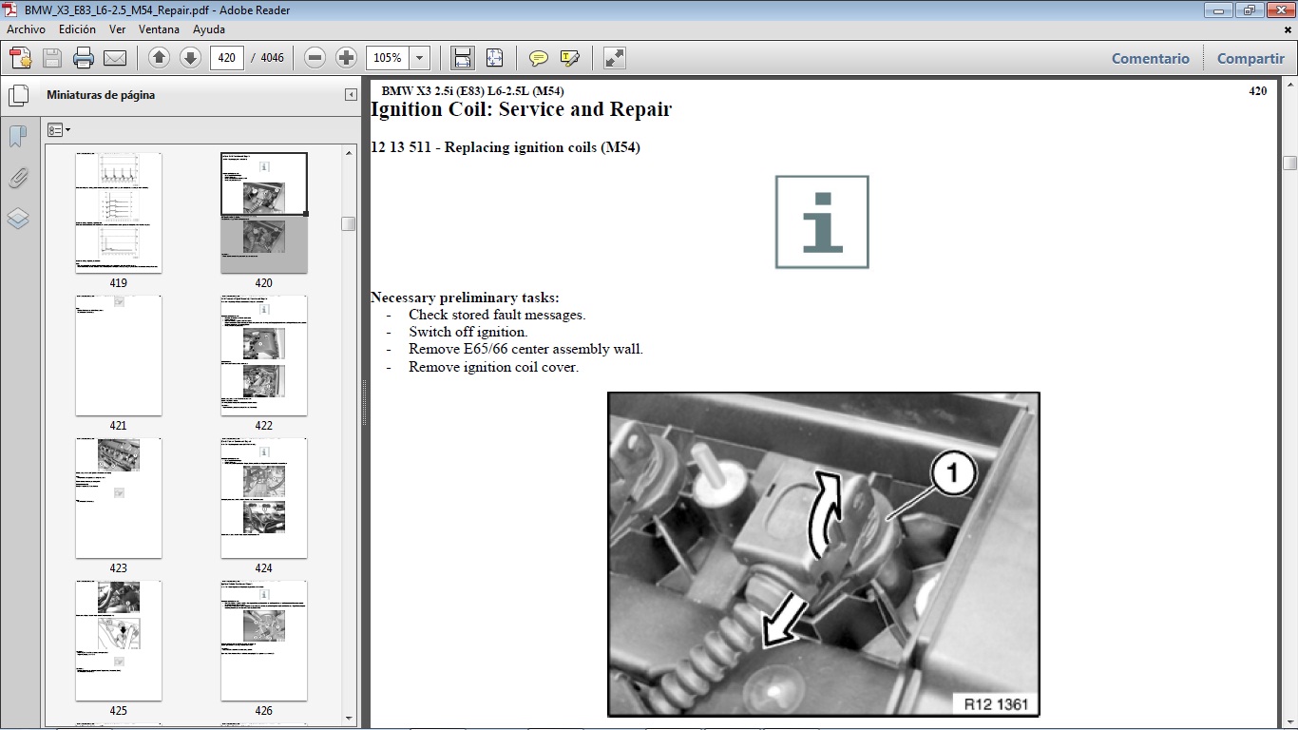Open the Edición menu
1298x730 pixels.
coord(77,29)
